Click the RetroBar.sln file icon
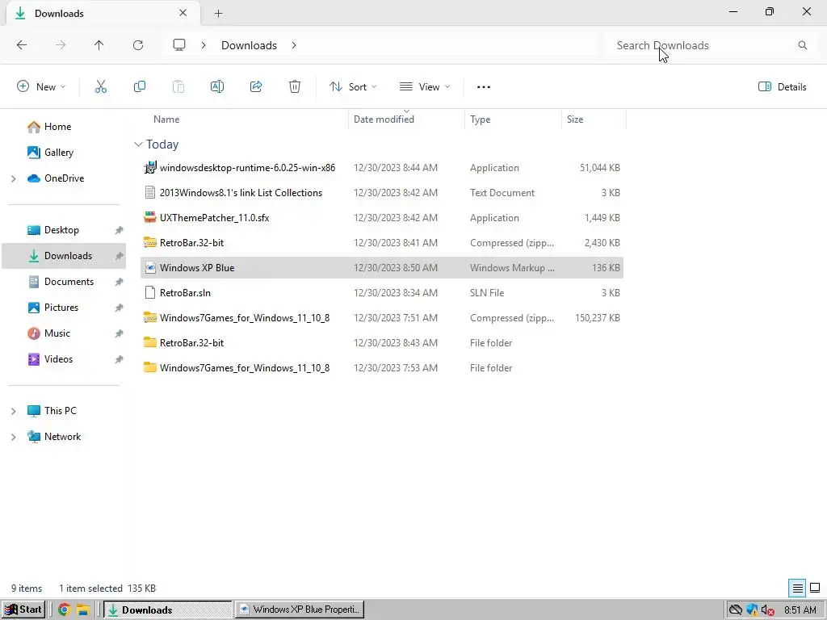This screenshot has width=827, height=620. (150, 292)
